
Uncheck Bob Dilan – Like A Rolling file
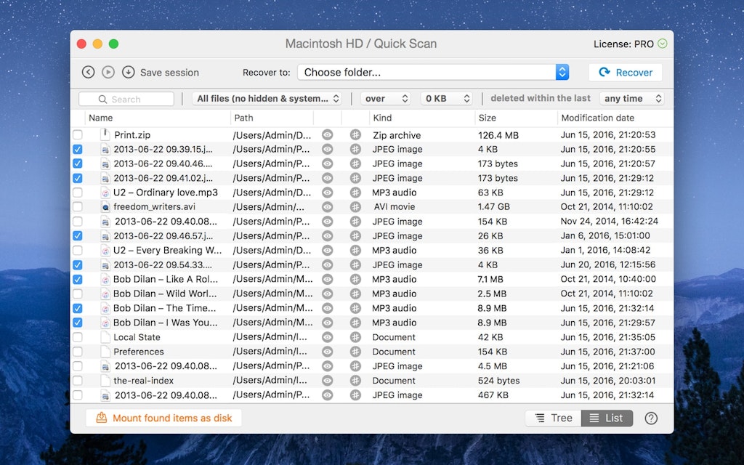click(78, 280)
